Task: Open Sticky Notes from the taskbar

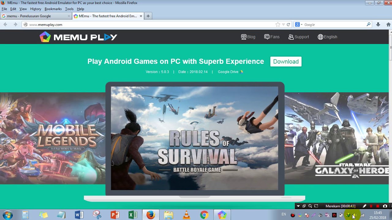Action: click(x=43, y=215)
